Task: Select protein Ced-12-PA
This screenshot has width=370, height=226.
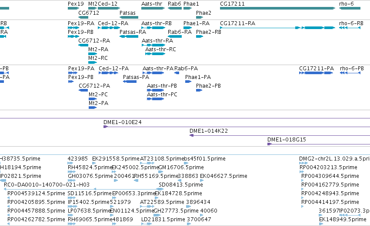Action: 114,69
